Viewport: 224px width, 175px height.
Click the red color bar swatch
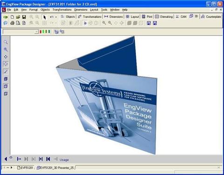pos(41,32)
